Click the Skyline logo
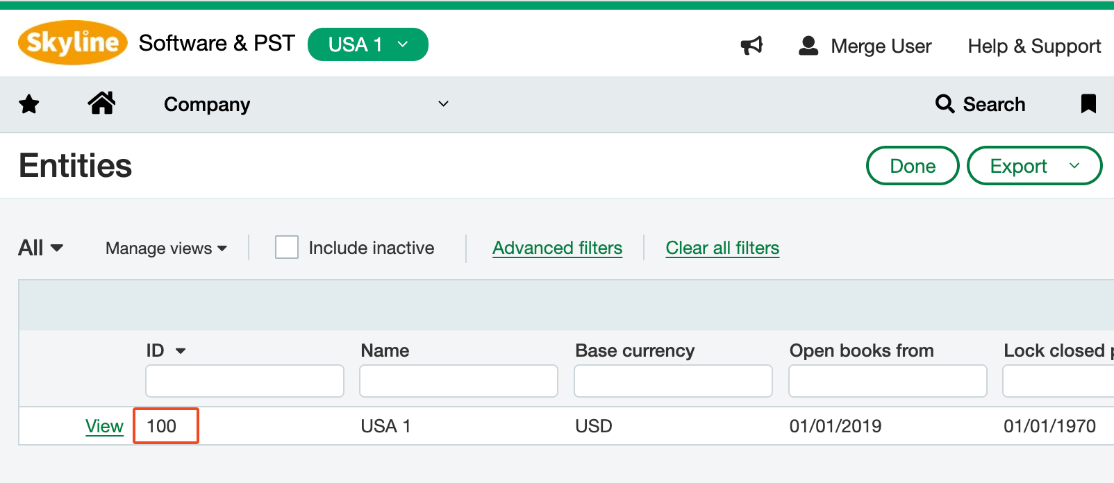This screenshot has height=483, width=1114. [72, 43]
